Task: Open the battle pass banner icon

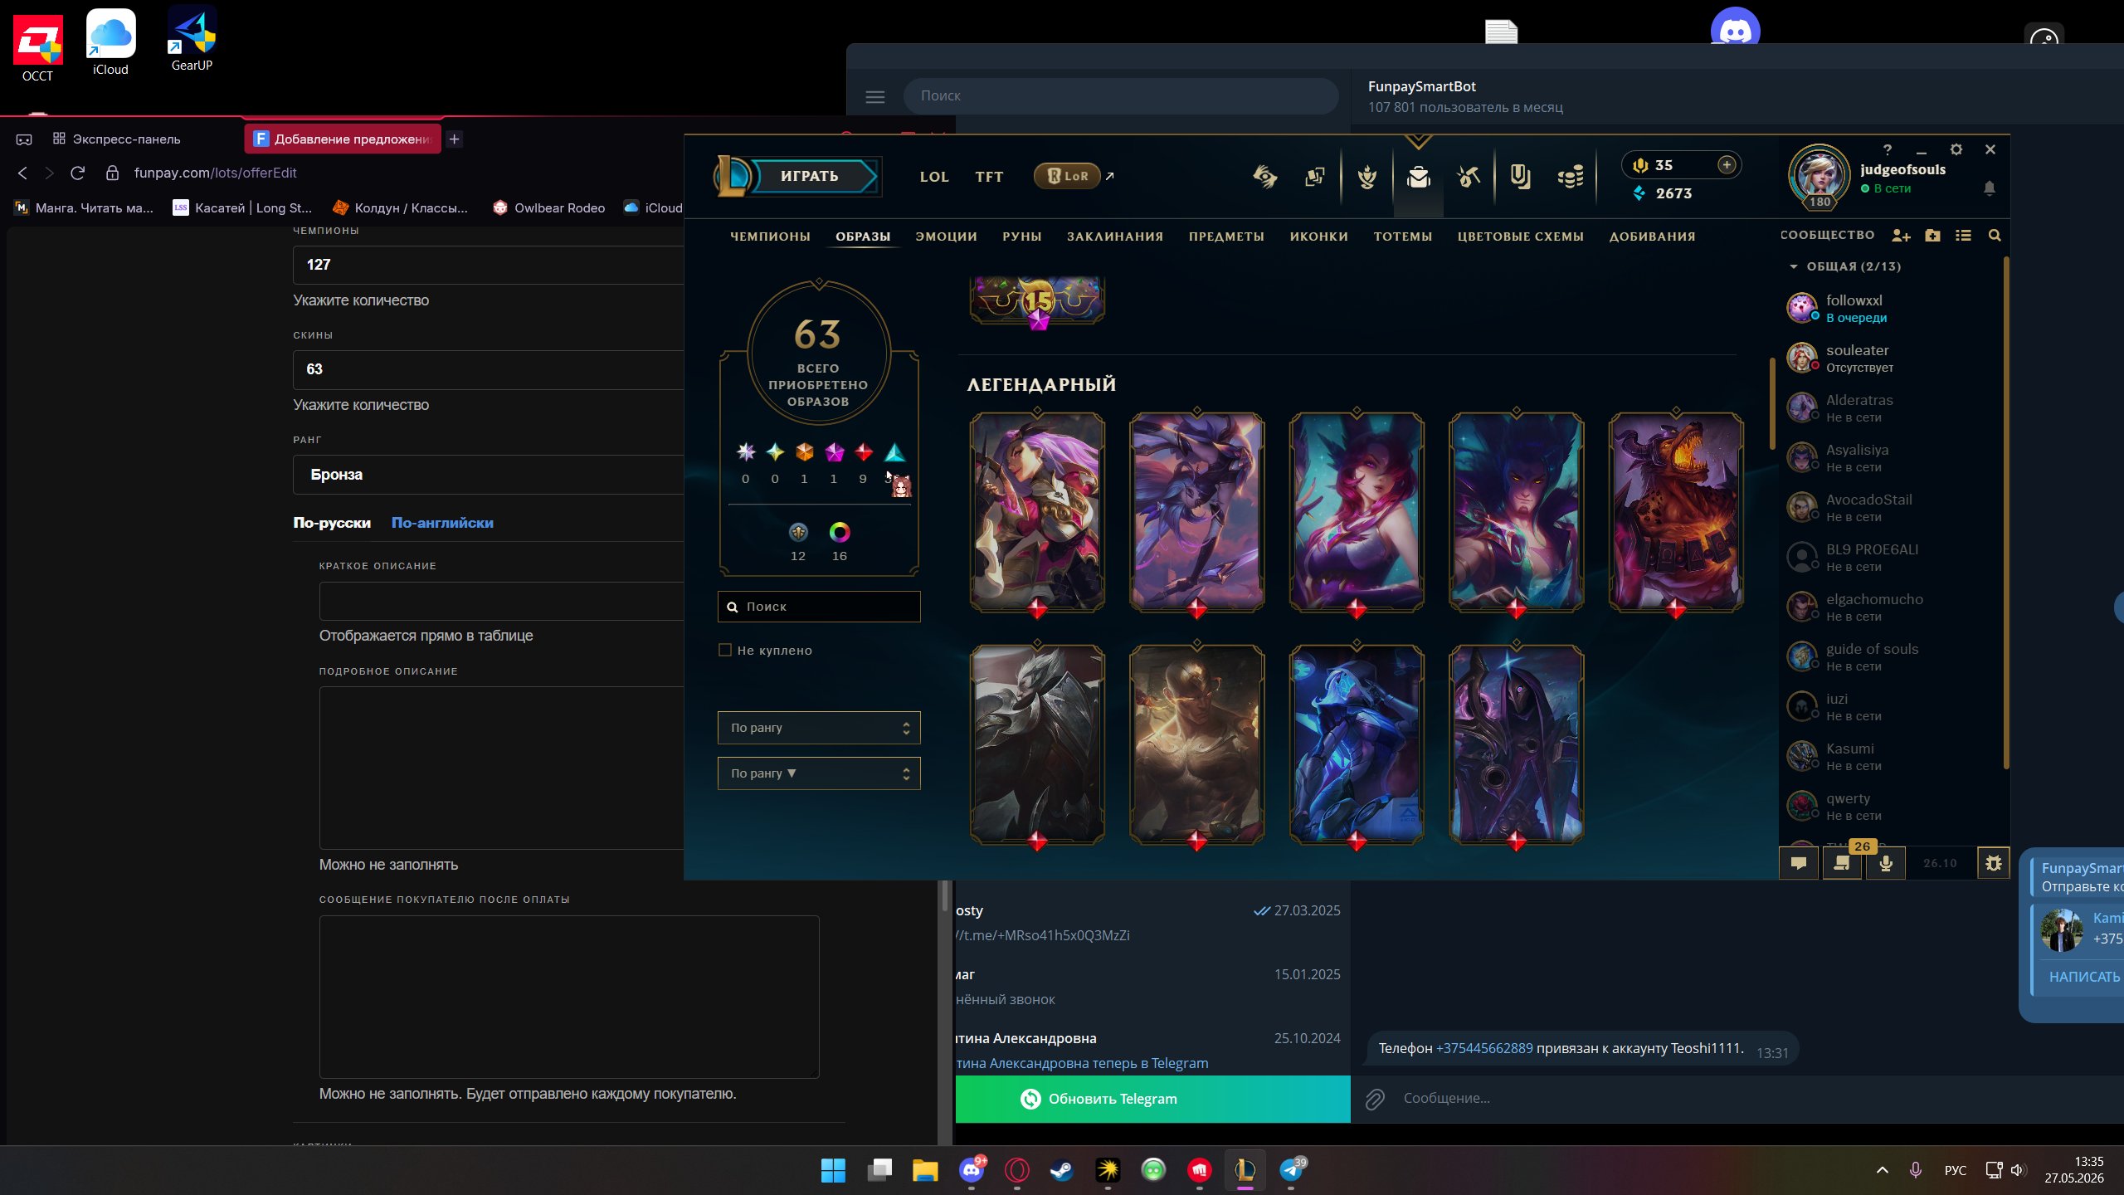Action: (x=1520, y=177)
